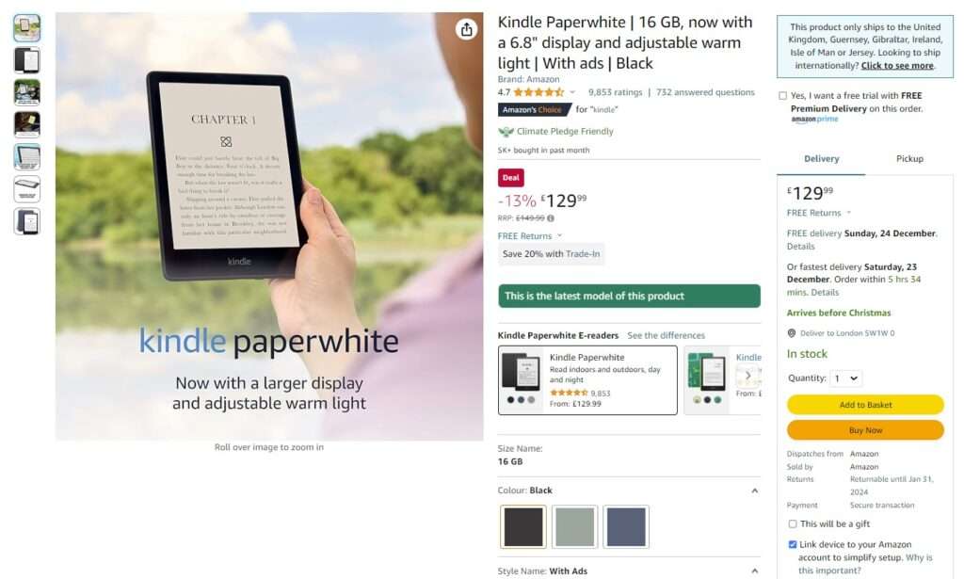This screenshot has height=579, width=964.
Task: Choose the blue colour swatch
Action: [626, 527]
